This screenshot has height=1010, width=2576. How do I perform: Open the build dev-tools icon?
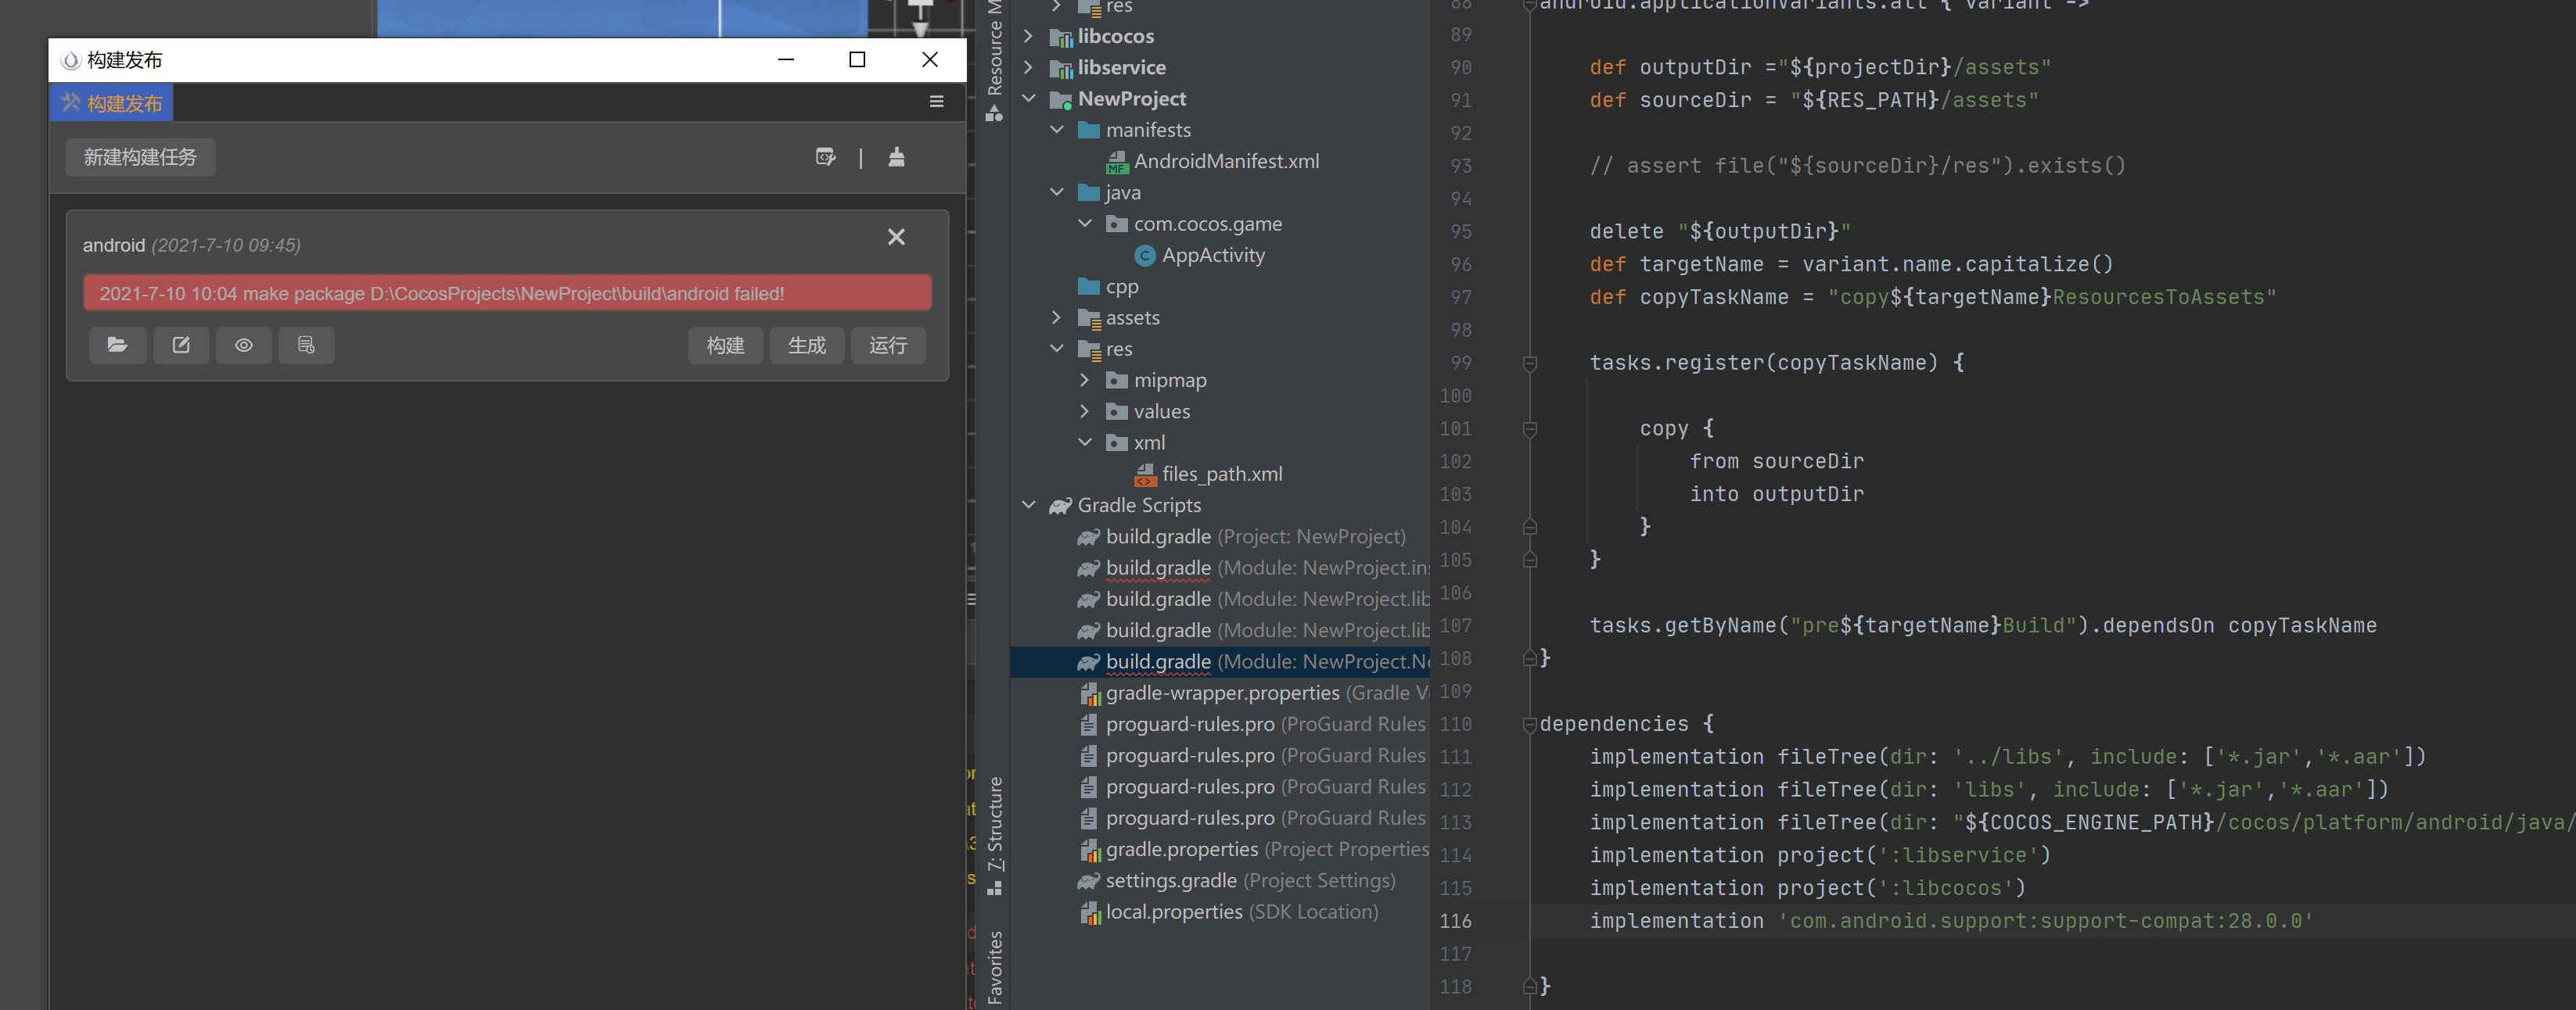pyautogui.click(x=825, y=157)
